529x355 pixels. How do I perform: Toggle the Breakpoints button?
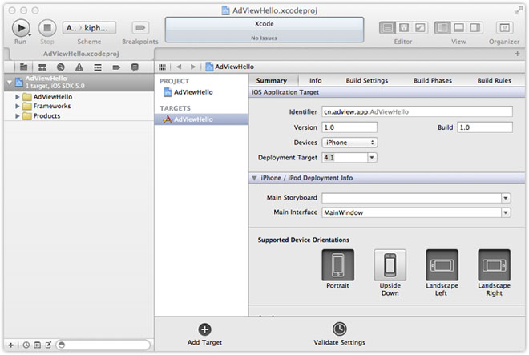(x=140, y=28)
